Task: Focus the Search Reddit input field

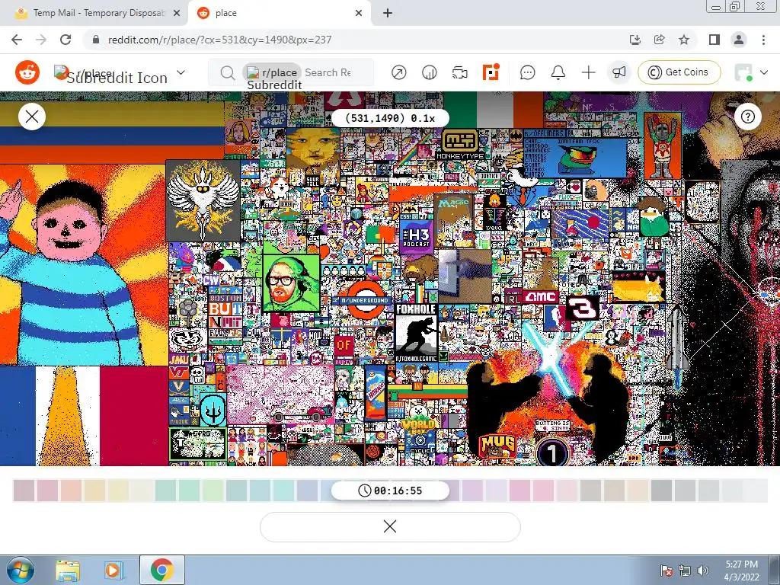Action: [328, 72]
